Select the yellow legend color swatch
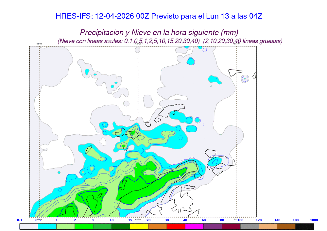Screen dimensions: 327x231 (139, 226)
